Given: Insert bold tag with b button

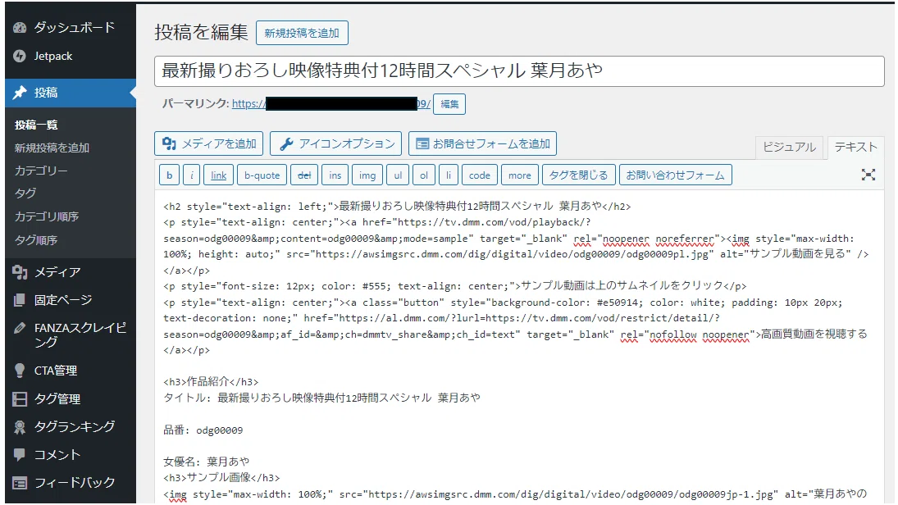Looking at the screenshot, I should click(x=169, y=175).
